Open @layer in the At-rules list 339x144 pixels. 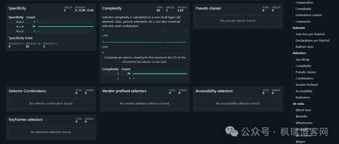[300, 142]
